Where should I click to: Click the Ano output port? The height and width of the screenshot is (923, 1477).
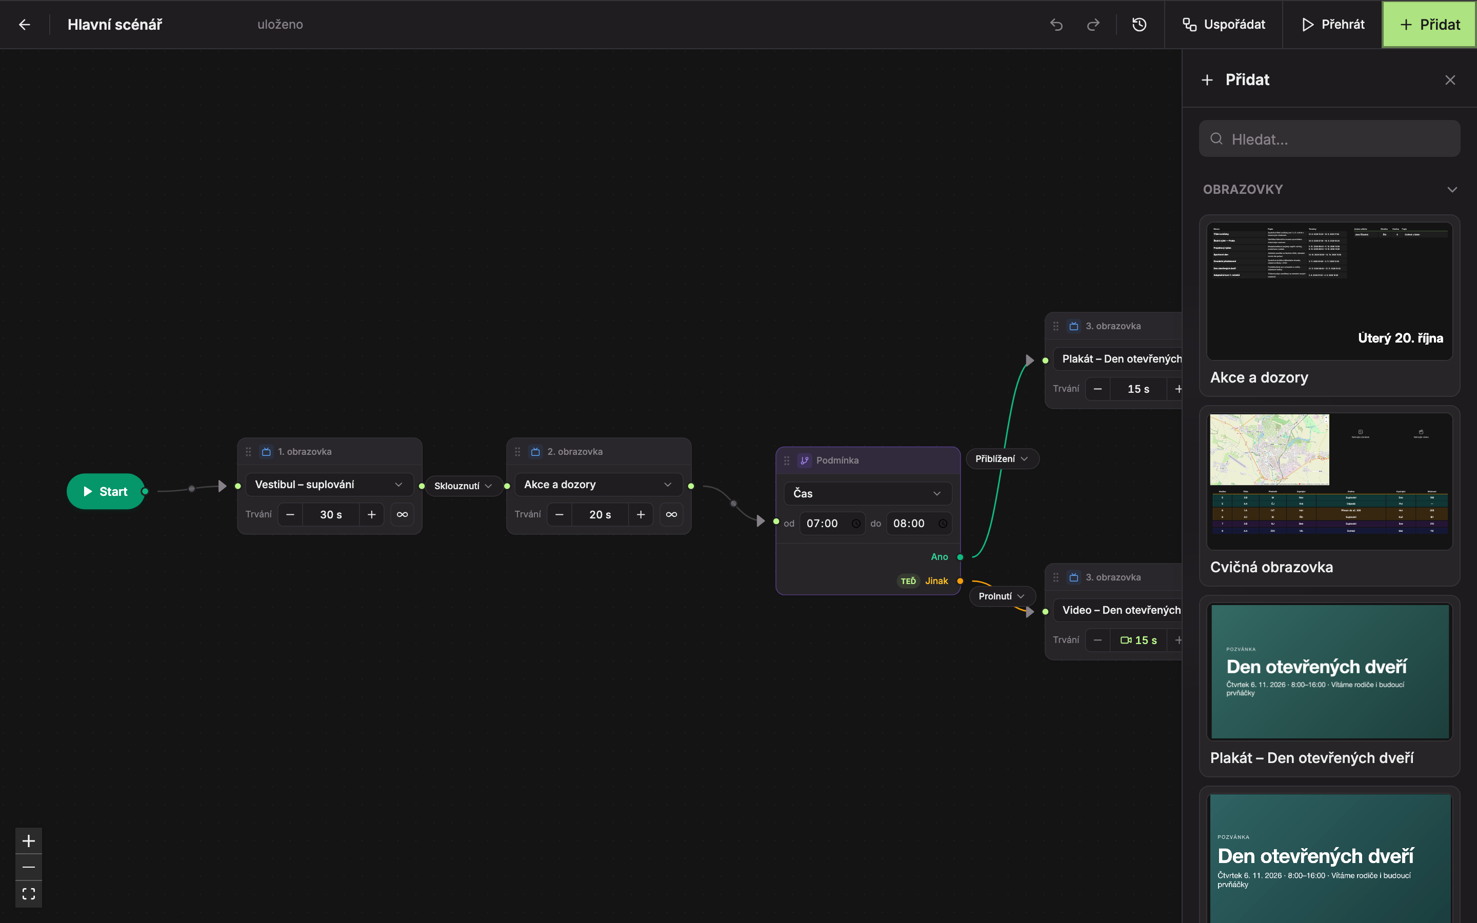click(960, 557)
